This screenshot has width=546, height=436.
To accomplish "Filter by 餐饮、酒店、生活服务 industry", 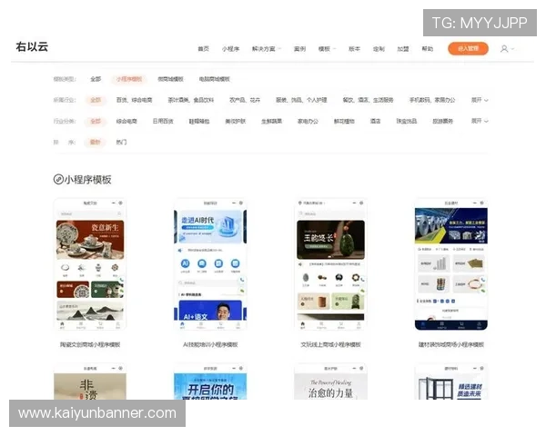I will pyautogui.click(x=368, y=100).
